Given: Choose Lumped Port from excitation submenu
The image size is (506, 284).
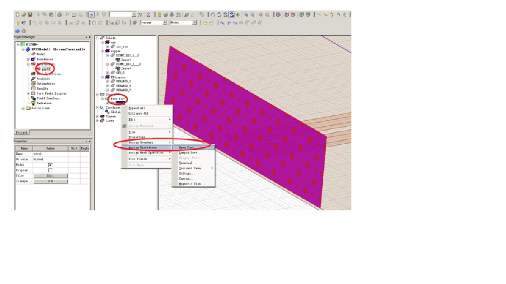Looking at the screenshot, I should [193, 153].
